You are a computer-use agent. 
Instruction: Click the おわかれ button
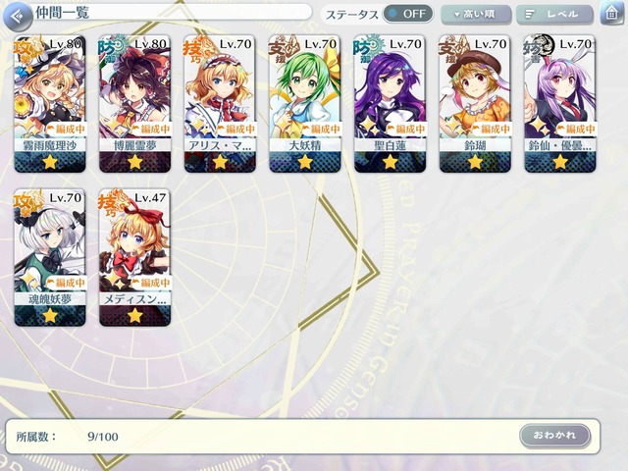tap(554, 436)
